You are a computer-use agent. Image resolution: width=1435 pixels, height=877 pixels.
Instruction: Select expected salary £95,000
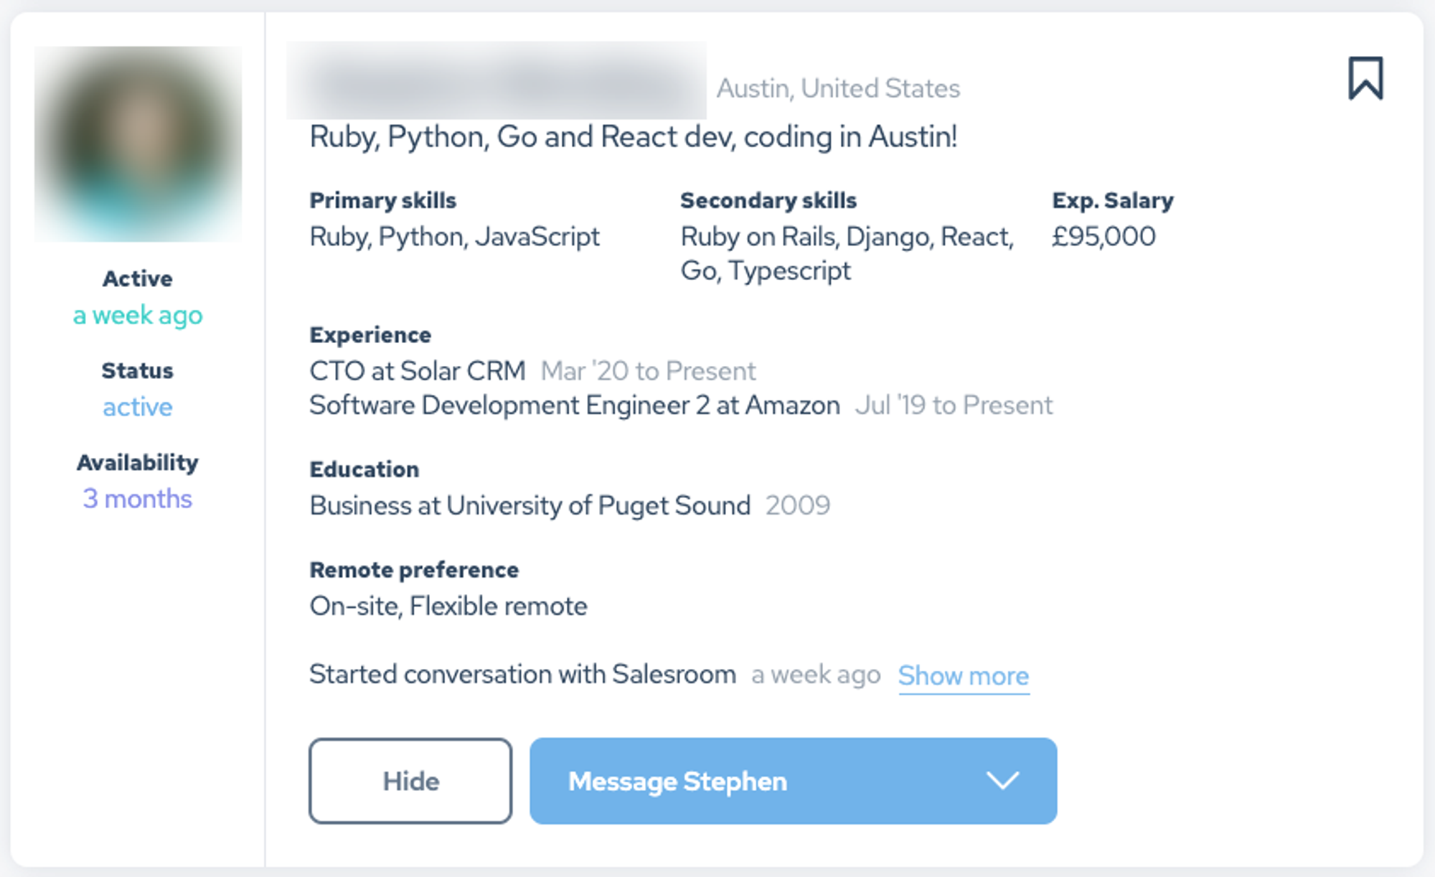click(x=1104, y=236)
